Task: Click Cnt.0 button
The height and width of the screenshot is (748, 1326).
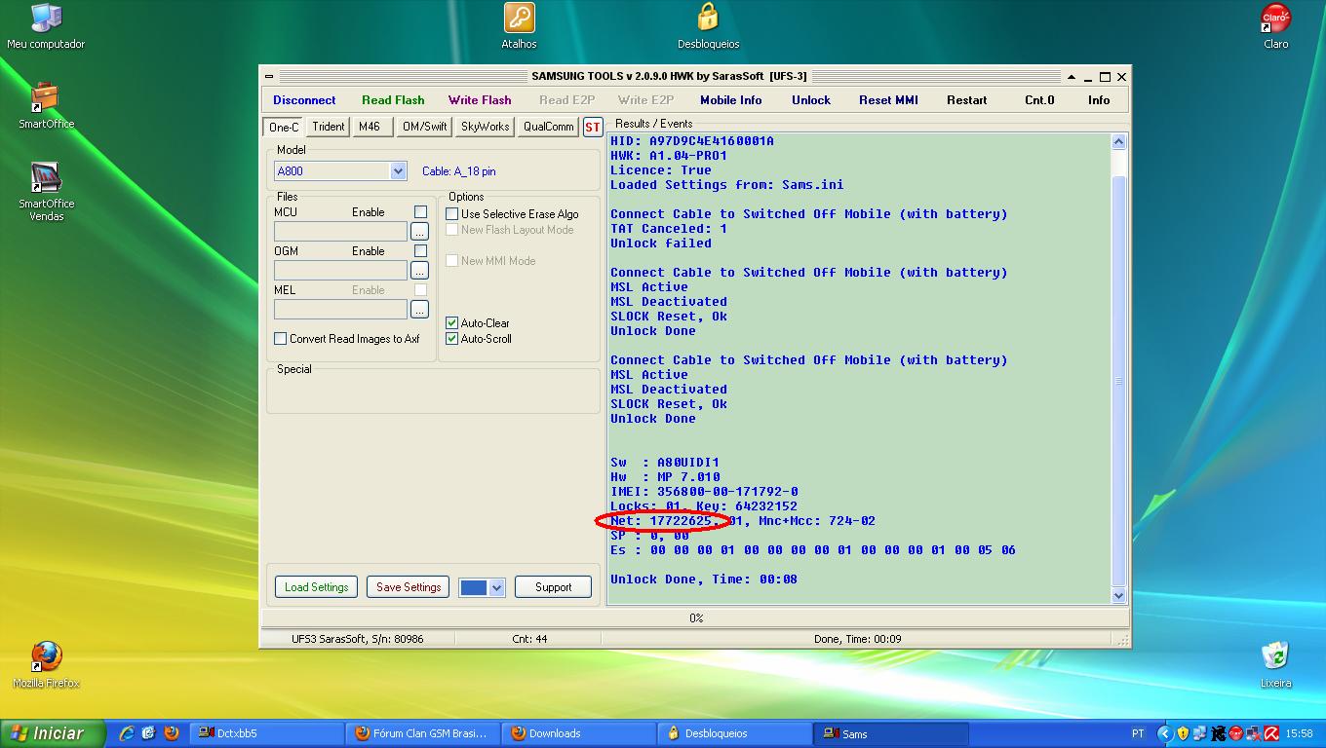Action: [x=1039, y=100]
